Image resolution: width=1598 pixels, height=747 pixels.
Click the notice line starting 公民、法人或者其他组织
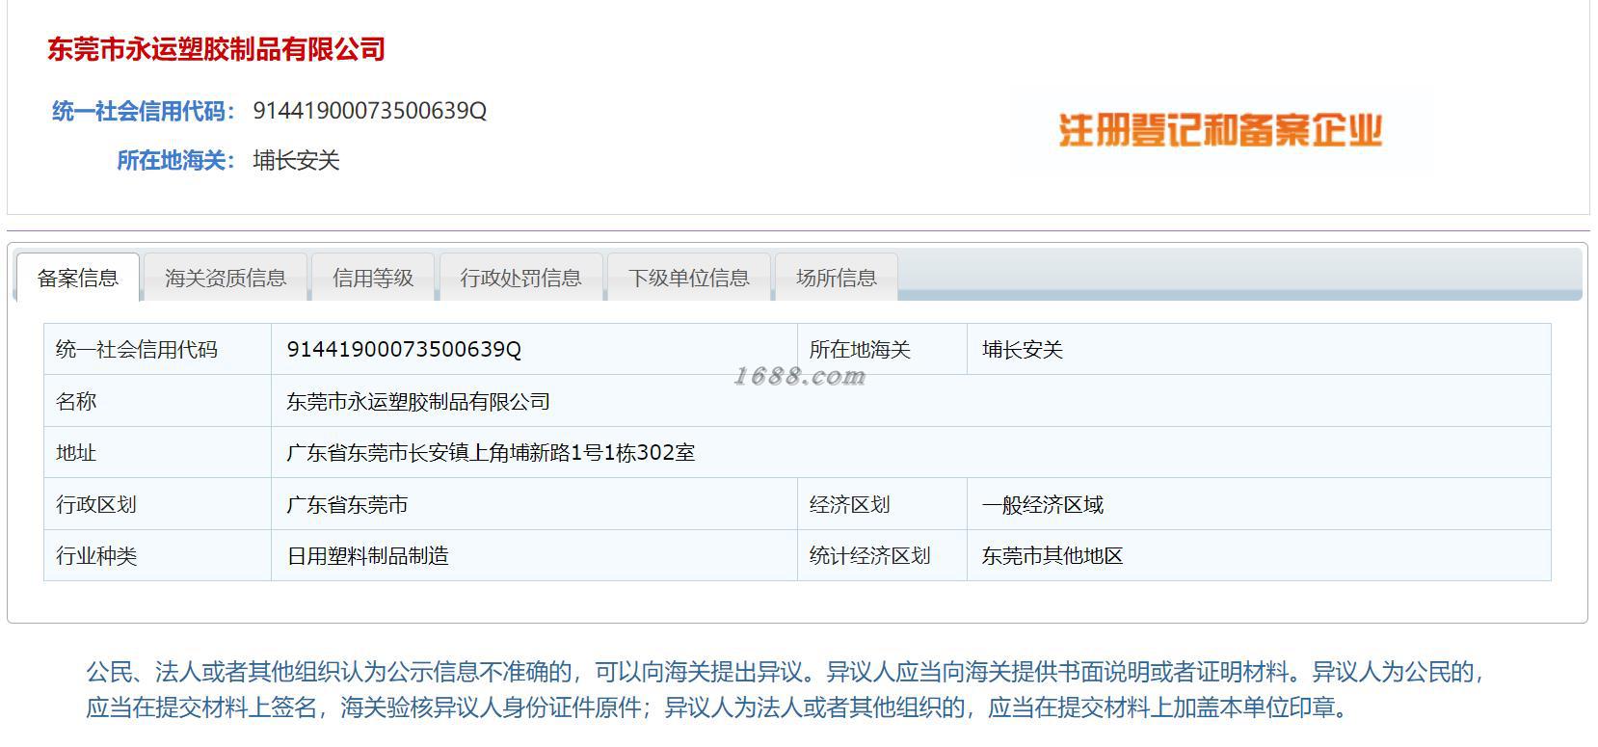coord(786,672)
